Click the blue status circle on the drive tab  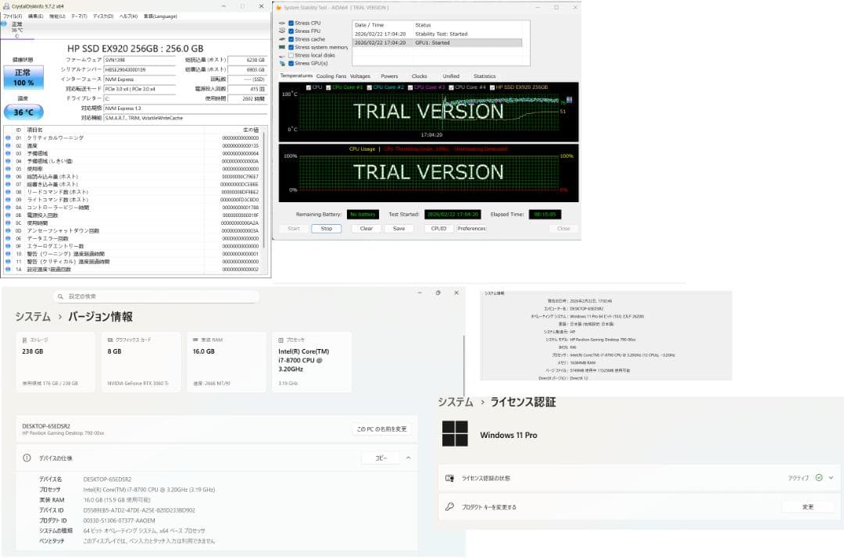(4, 24)
